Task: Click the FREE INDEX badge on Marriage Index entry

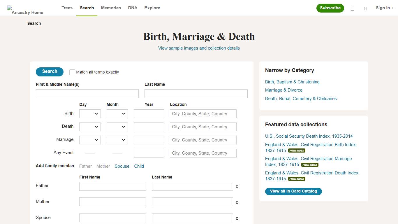Action: pos(310,164)
